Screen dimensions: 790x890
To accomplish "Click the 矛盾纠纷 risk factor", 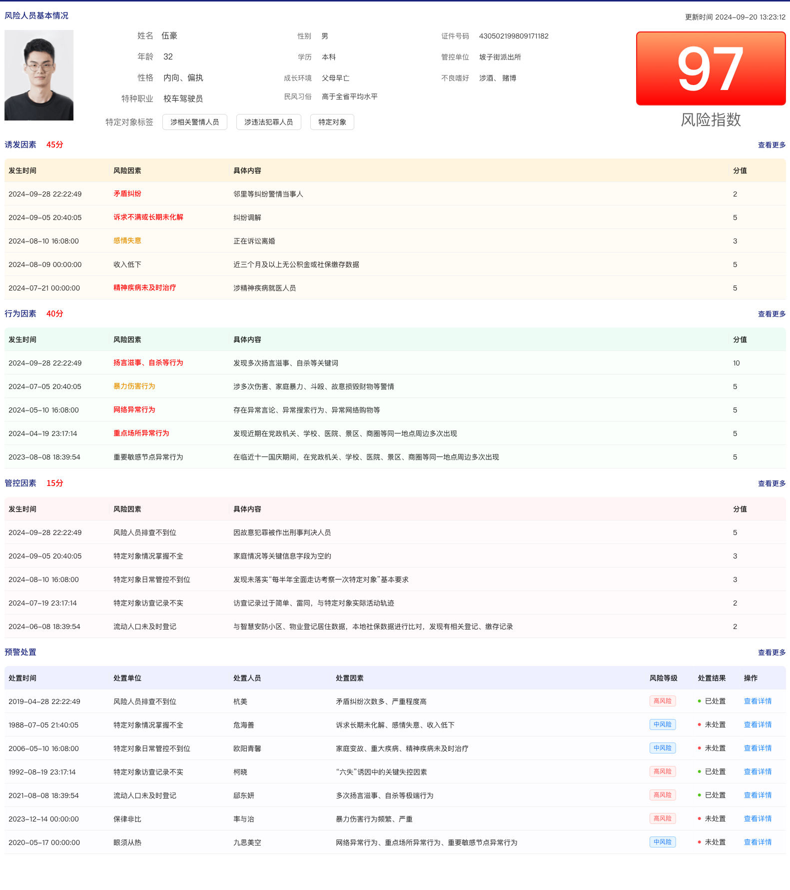I will pos(127,193).
